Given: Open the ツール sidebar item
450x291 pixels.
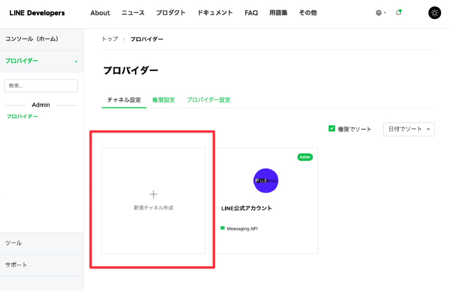Looking at the screenshot, I should [14, 243].
